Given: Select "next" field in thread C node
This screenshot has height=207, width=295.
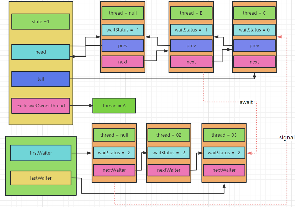Looking at the screenshot, I should tap(254, 62).
